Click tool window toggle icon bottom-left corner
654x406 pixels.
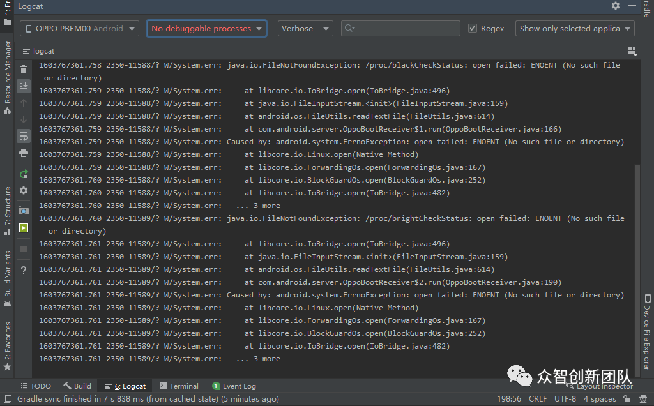click(8, 399)
